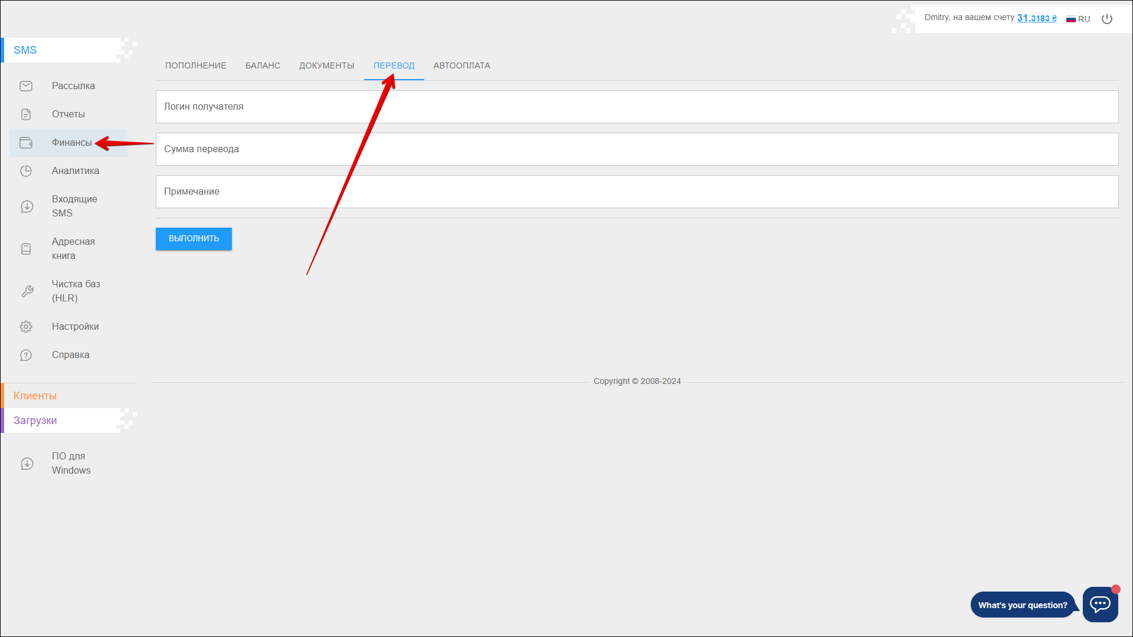The height and width of the screenshot is (637, 1133).
Task: Open the Автооплата tab
Action: click(x=461, y=65)
